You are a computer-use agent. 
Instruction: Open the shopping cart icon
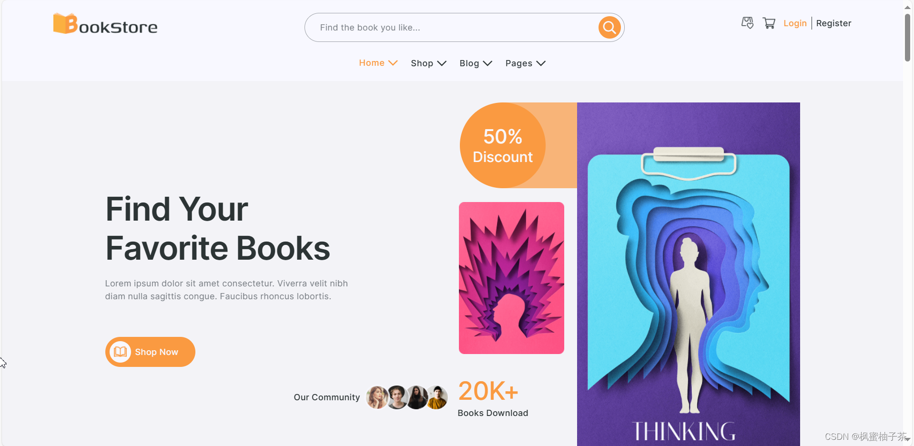click(x=769, y=23)
